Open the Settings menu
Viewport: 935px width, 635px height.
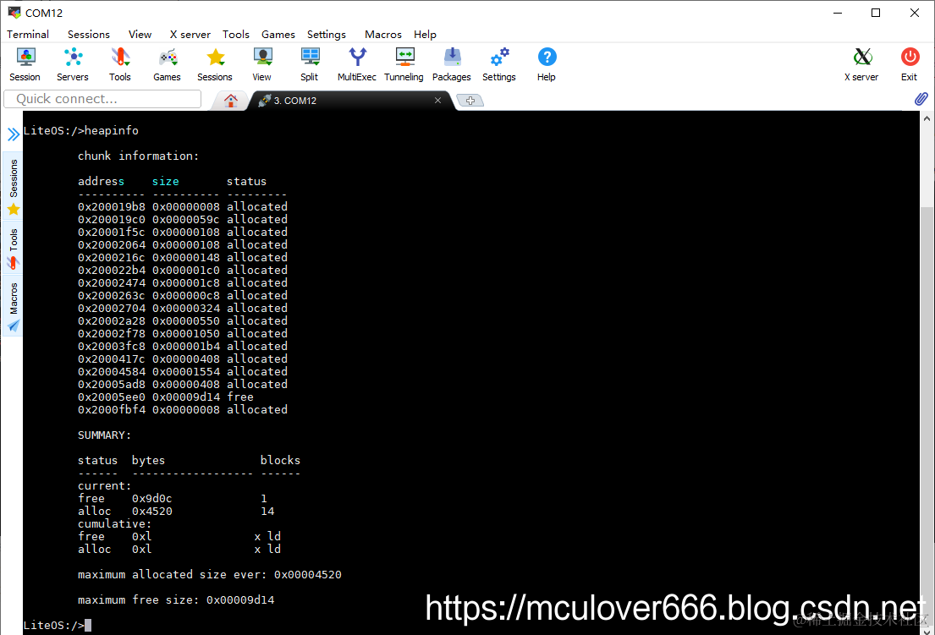coord(327,35)
